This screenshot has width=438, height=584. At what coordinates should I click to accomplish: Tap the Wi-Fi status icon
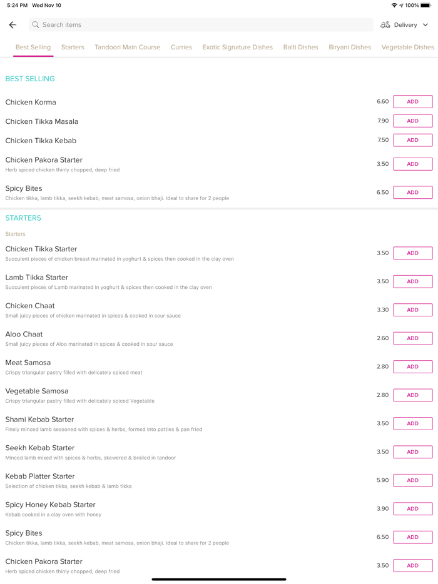click(394, 6)
